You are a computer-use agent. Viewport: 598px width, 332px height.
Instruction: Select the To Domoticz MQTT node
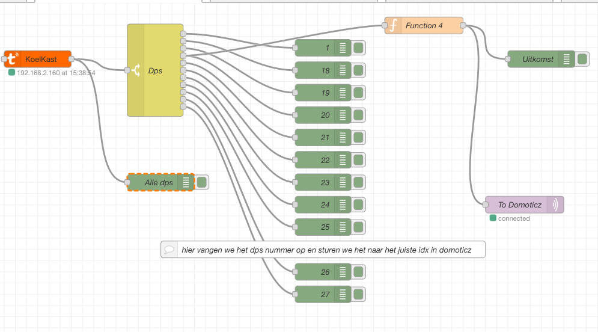coord(518,204)
